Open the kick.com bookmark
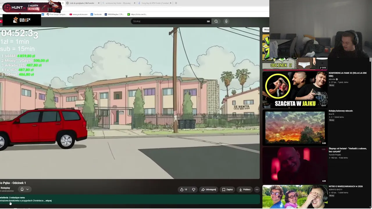This screenshot has height=209, width=372. (x=137, y=14)
